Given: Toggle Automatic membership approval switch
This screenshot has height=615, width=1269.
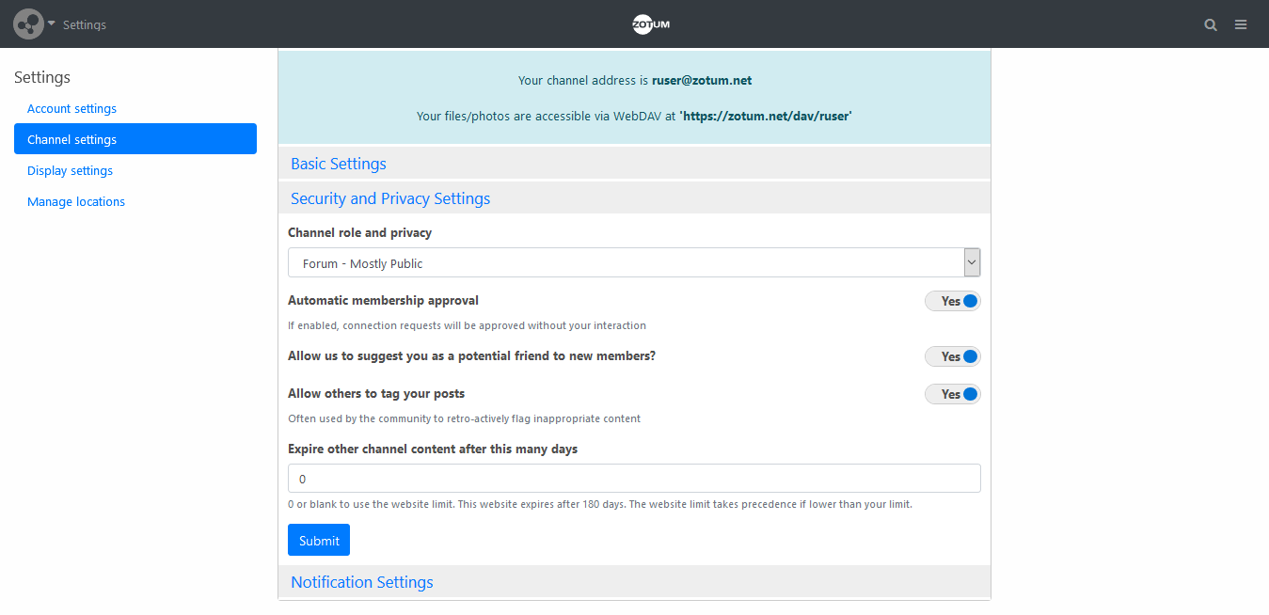Looking at the screenshot, I should [953, 301].
